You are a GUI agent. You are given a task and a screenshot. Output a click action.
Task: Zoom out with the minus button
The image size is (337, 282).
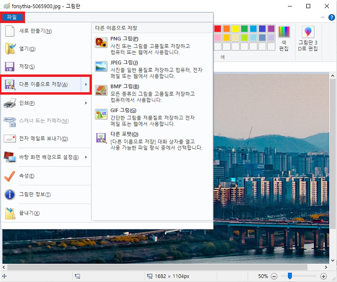pos(274,276)
